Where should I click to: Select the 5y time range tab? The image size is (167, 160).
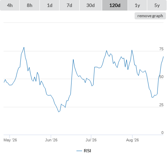coord(157,5)
